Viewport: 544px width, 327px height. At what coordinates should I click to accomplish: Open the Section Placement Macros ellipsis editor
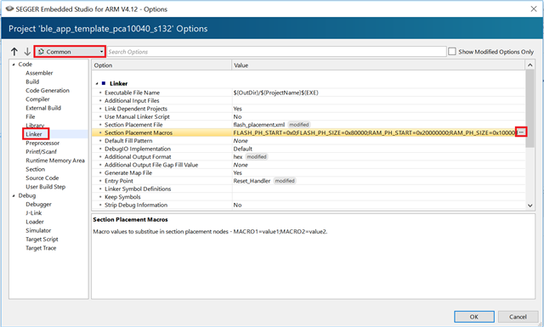(x=521, y=132)
